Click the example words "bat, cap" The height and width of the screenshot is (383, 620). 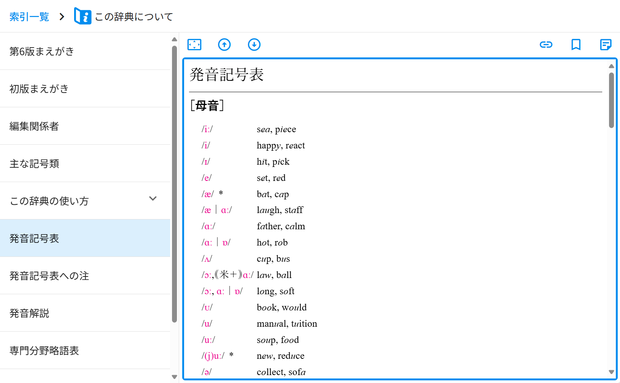click(x=273, y=194)
